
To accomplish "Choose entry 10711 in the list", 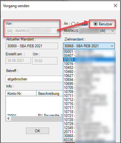I will [x=89, y=96].
